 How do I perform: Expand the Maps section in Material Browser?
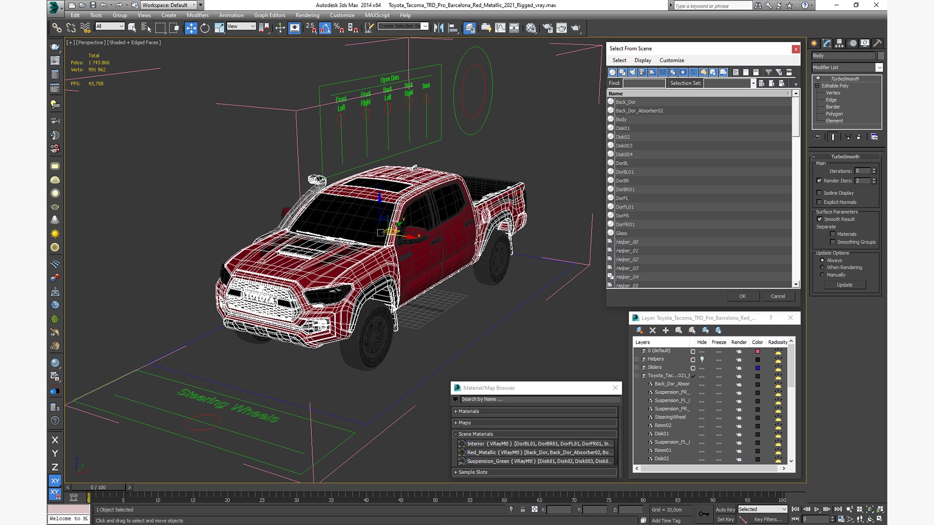coord(534,423)
